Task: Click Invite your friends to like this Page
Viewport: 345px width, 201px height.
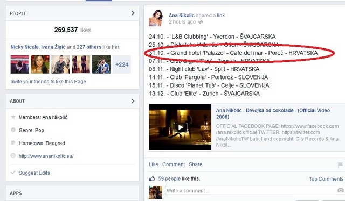Action: pos(48,82)
